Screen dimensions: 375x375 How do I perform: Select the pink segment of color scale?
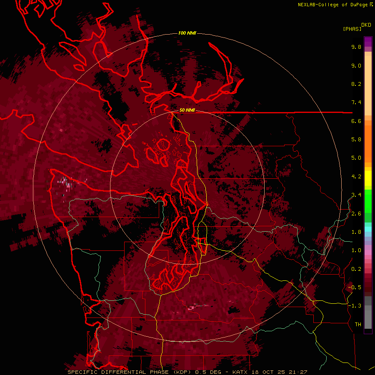click(x=368, y=252)
